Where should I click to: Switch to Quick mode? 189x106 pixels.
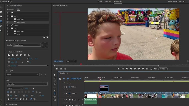pyautogui.click(x=100, y=1)
